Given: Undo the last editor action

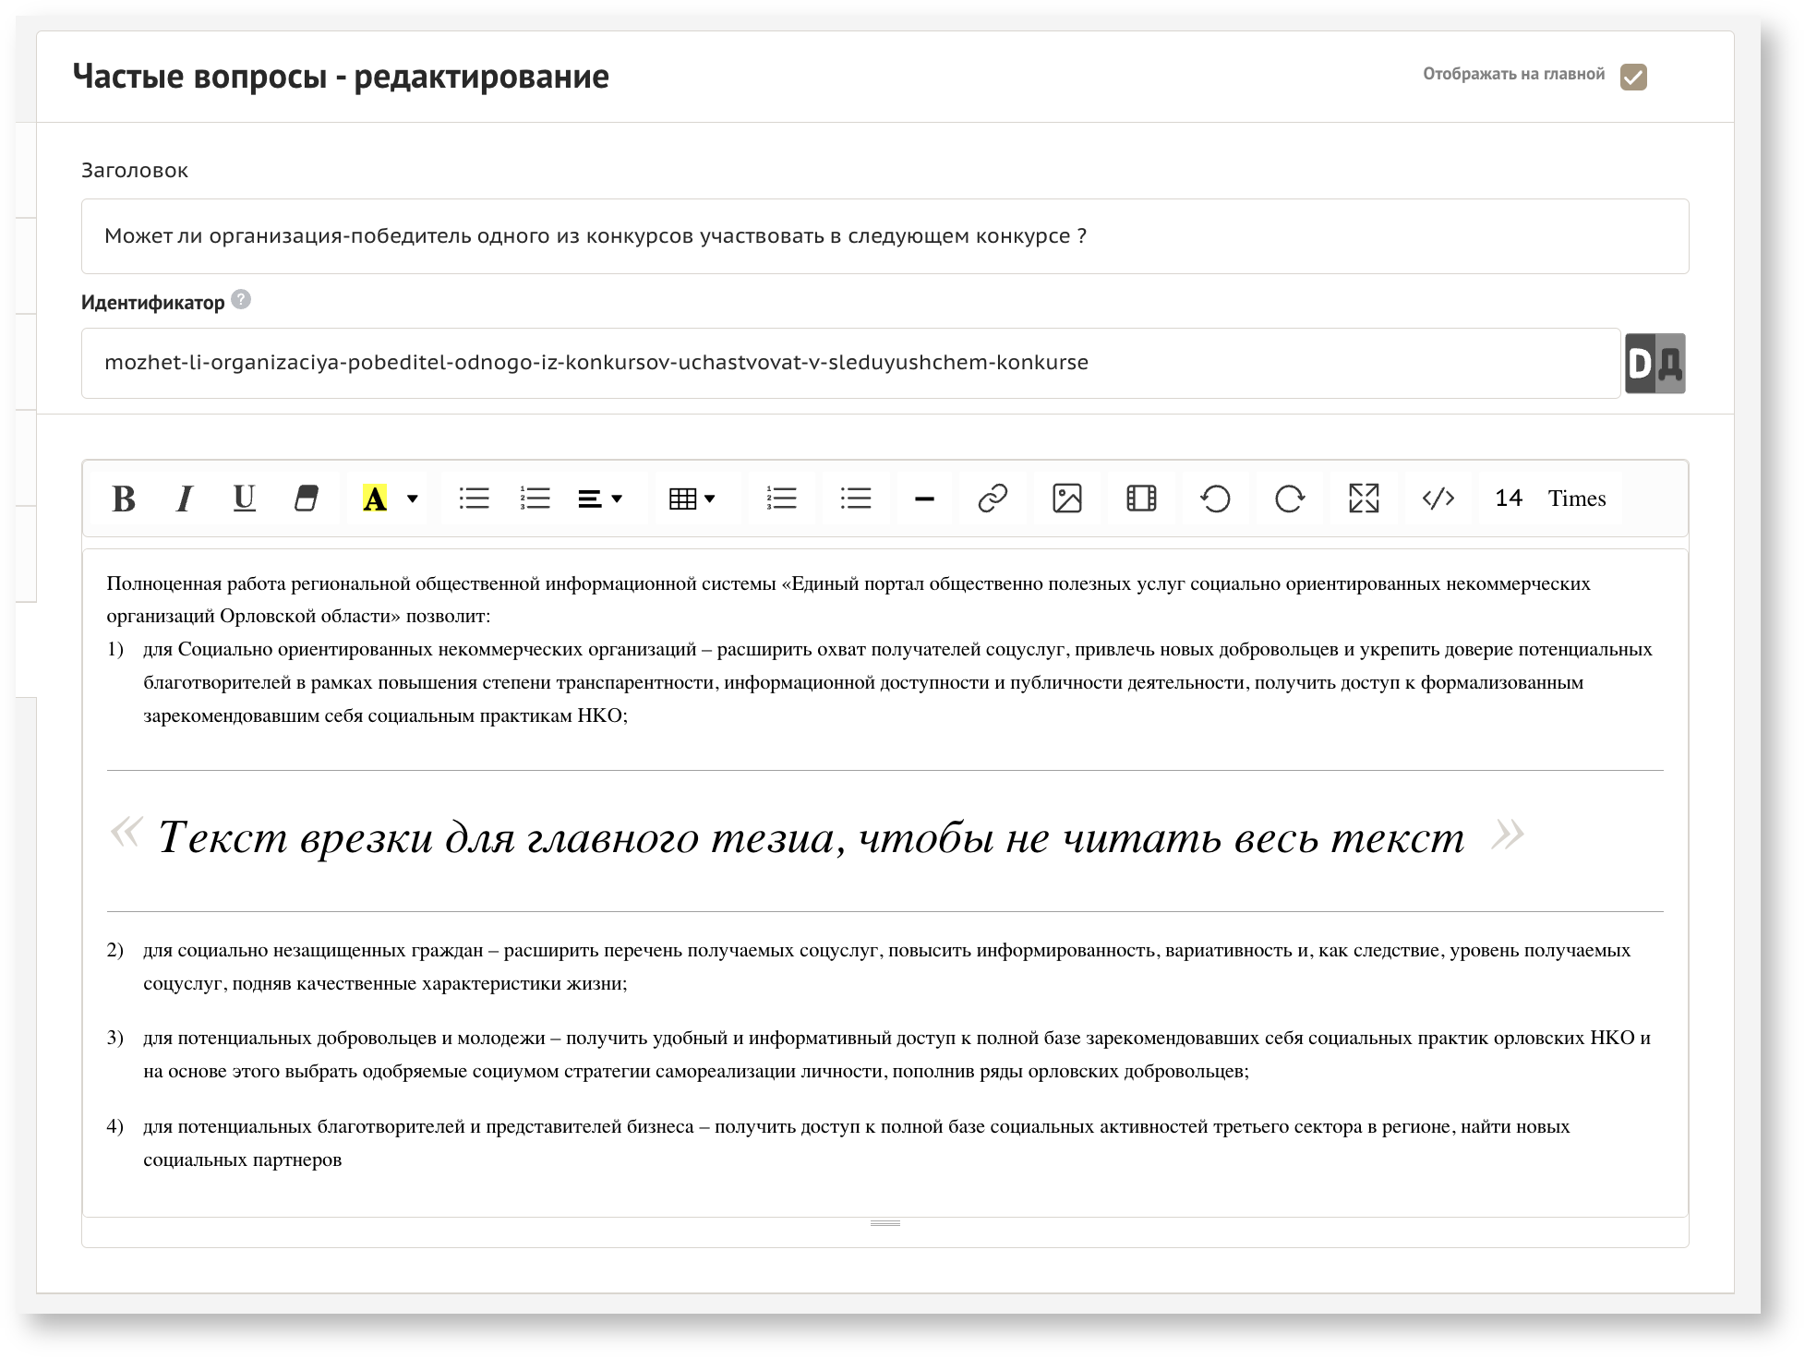Looking at the screenshot, I should [1215, 499].
